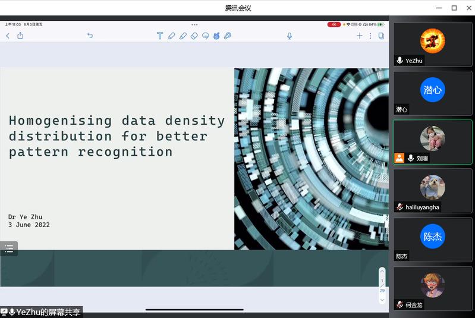This screenshot has width=475, height=318.
Task: Click the muted mic icon beside haliluyangha
Action: coord(399,207)
